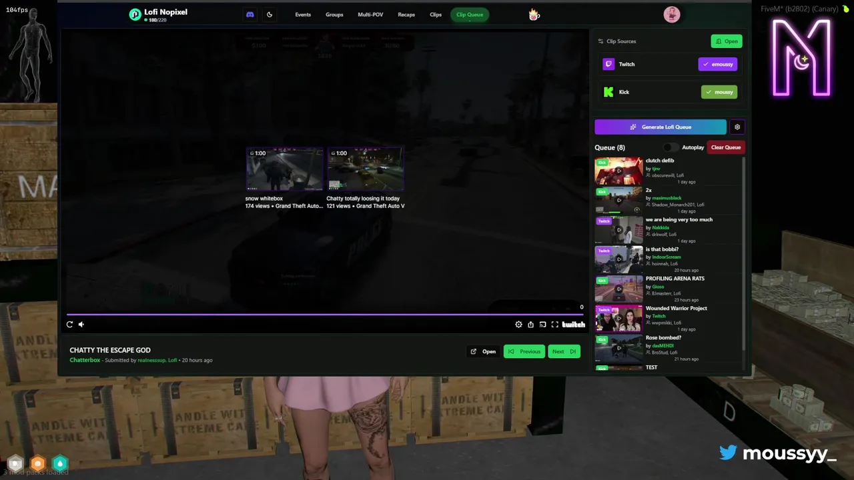Select the 'TEST' clip title in queue

pyautogui.click(x=651, y=367)
